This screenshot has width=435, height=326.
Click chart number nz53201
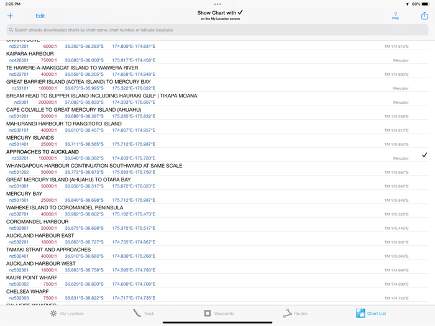click(x=20, y=158)
